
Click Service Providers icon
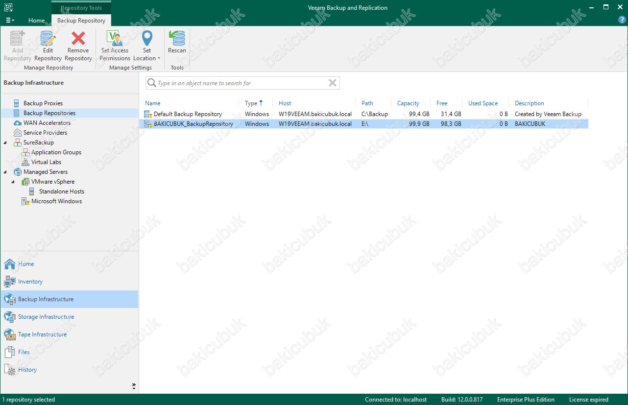(17, 133)
